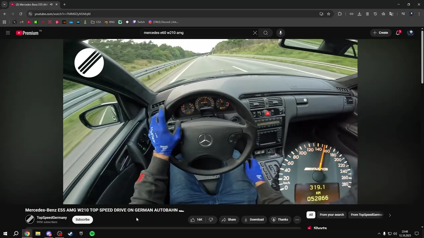Open the Chrome downloads icon
The height and width of the screenshot is (238, 424).
(359, 14)
